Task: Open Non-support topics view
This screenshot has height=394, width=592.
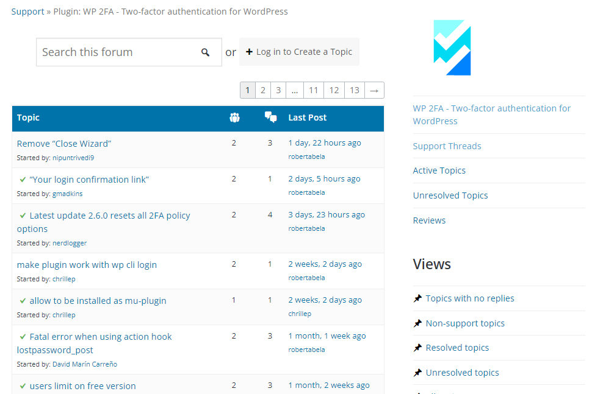Action: tap(465, 323)
